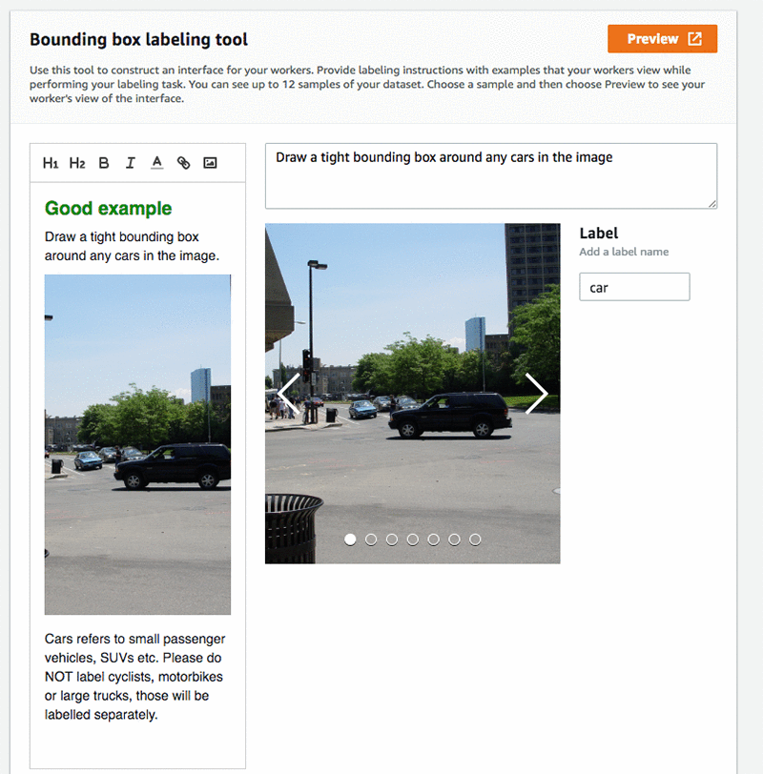Apply Heading 1 format in editor toolbar
Viewport: 763px width, 774px height.
51,163
